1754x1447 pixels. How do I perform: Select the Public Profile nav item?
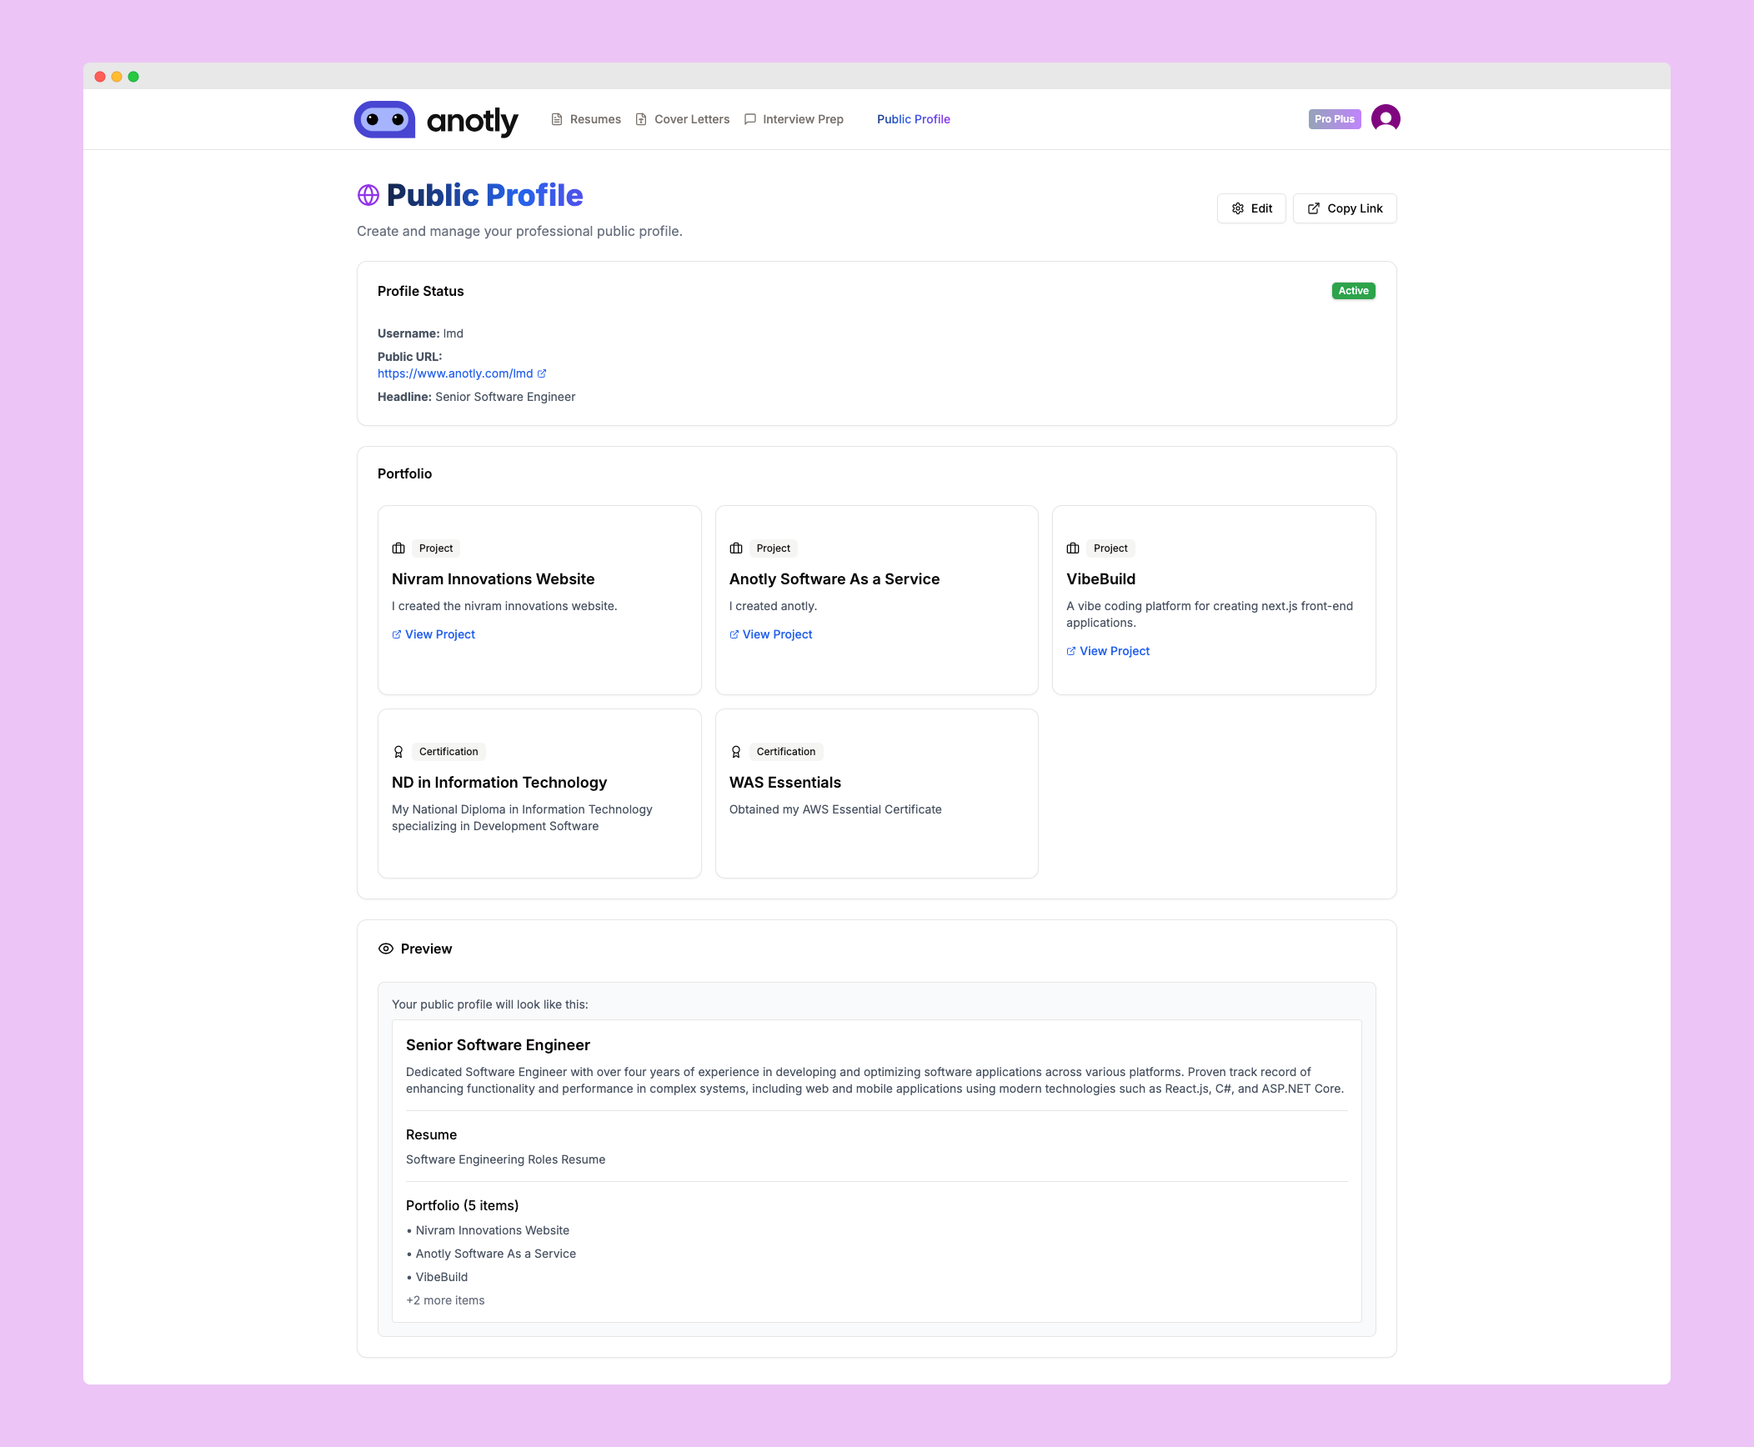[913, 119]
